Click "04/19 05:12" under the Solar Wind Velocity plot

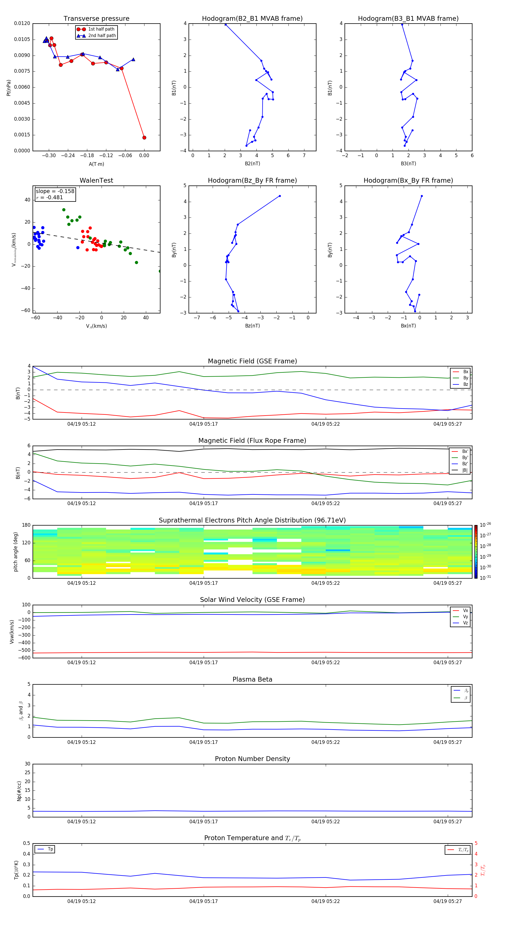(x=82, y=663)
